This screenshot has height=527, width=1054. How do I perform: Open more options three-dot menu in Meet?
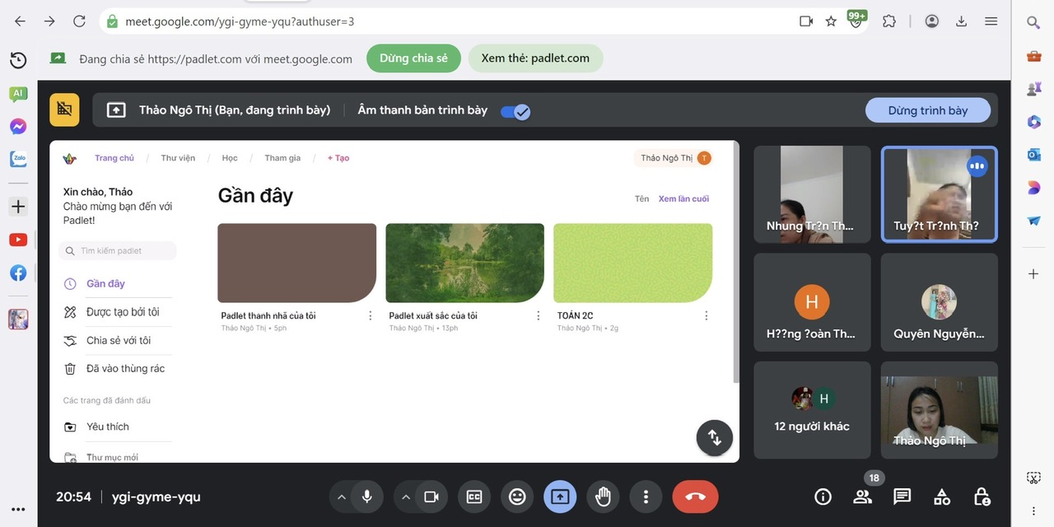point(646,497)
